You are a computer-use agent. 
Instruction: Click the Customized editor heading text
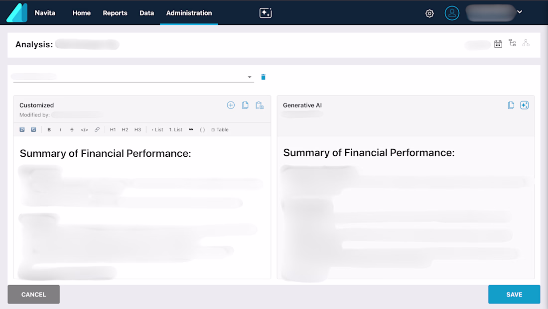pos(106,153)
